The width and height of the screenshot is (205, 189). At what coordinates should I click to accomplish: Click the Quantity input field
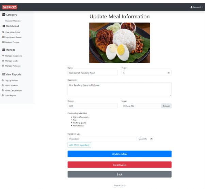[x=145, y=139]
